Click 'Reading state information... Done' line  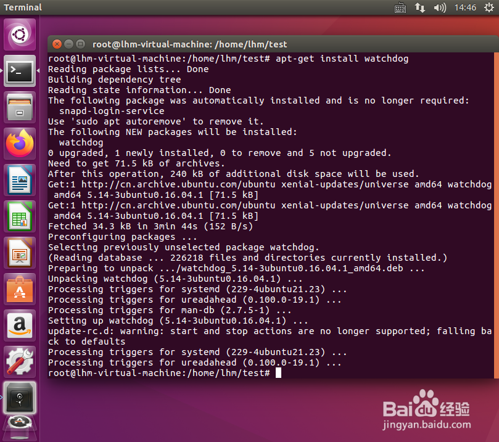click(139, 90)
